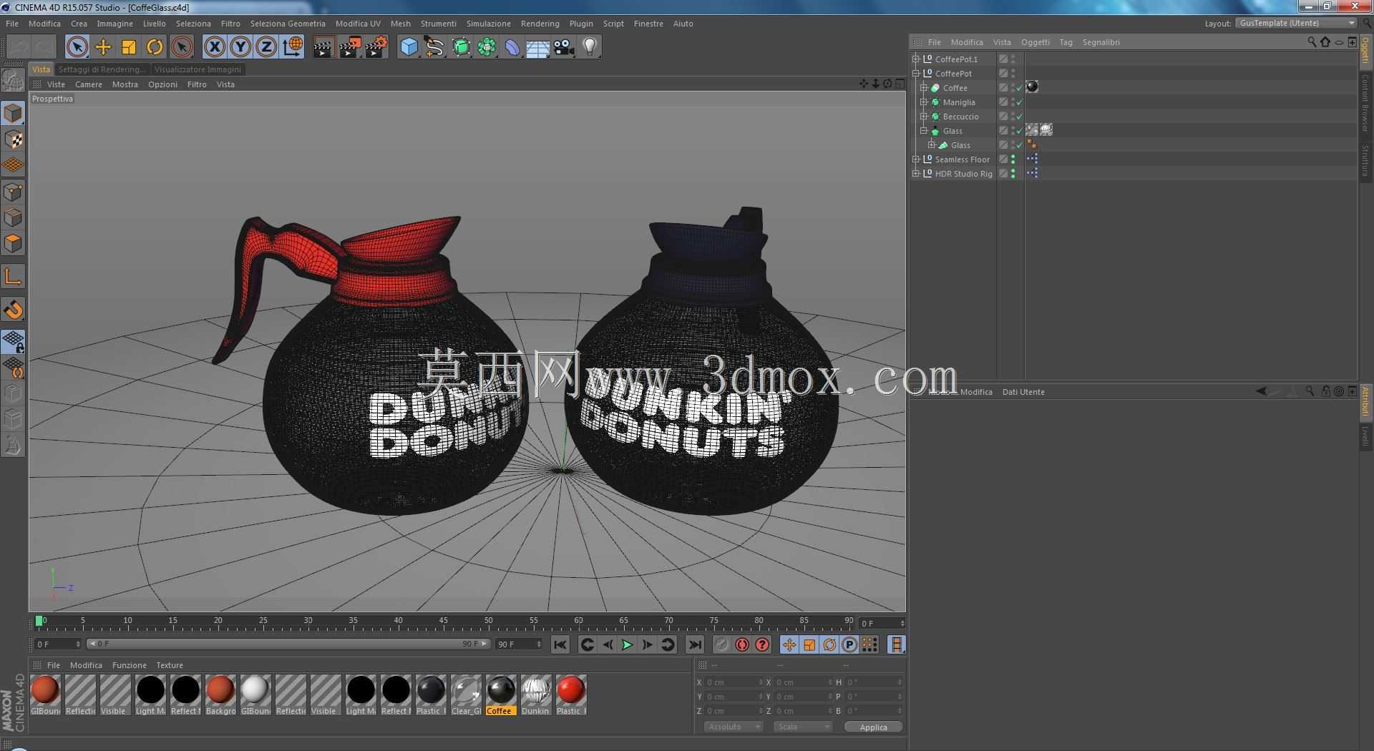Open the Layout dropdown GusTemplate
The image size is (1374, 751).
(1296, 23)
